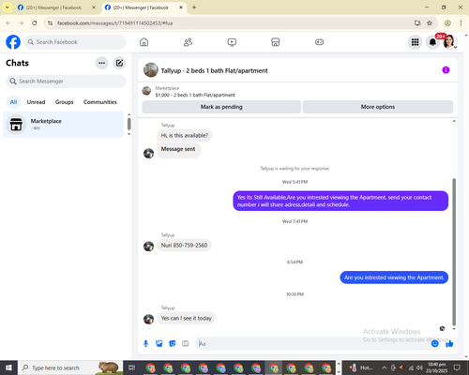Open Chrome profile icon
Image resolution: width=469 pixels, height=375 pixels.
click(x=447, y=23)
